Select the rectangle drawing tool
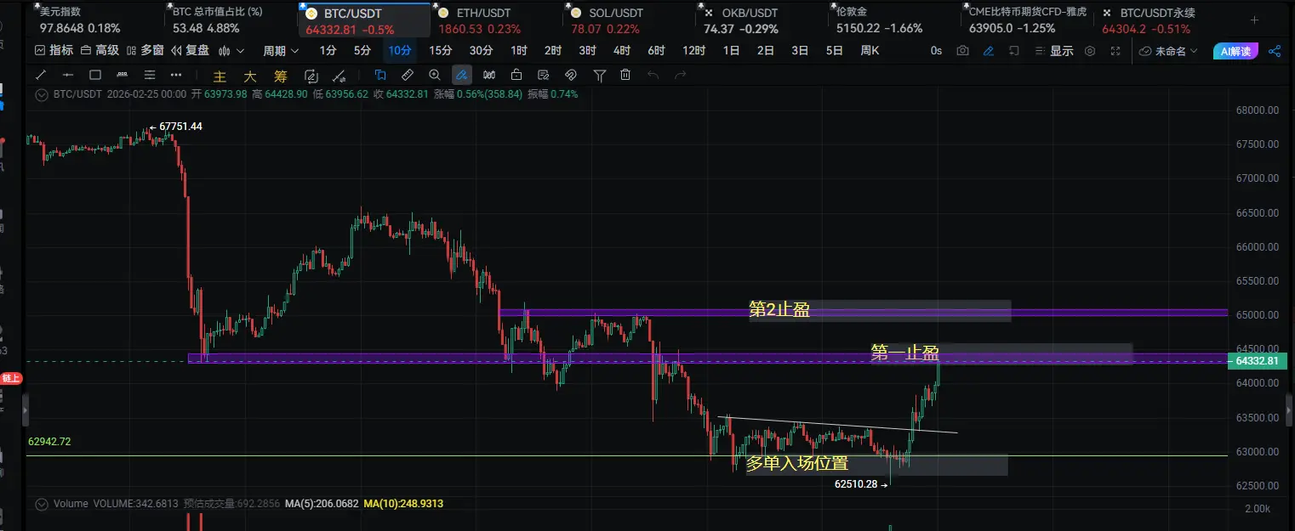This screenshot has width=1295, height=531. (x=95, y=75)
